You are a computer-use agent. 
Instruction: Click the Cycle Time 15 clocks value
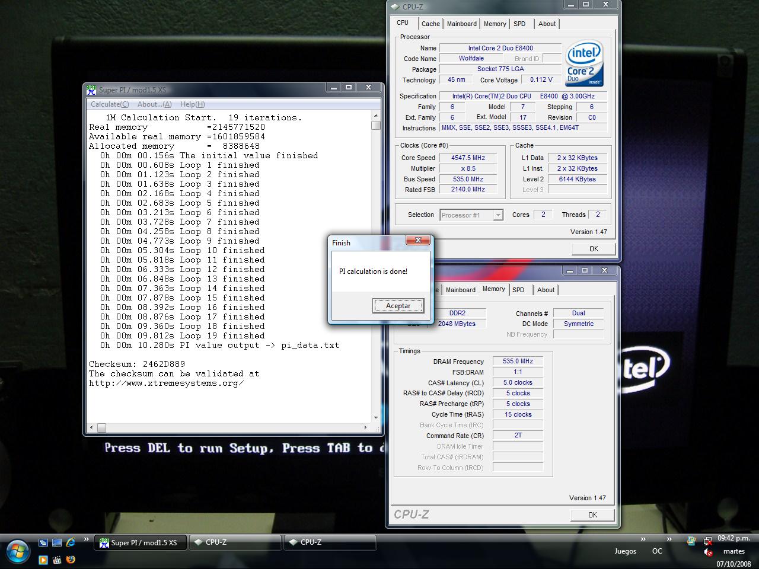tap(518, 414)
